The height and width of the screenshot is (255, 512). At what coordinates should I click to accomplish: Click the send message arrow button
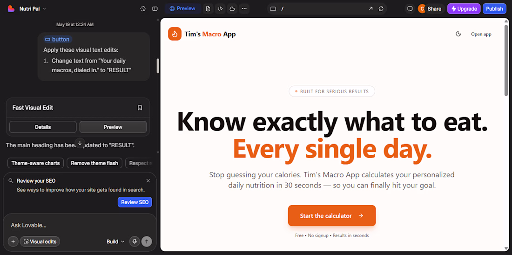click(147, 241)
